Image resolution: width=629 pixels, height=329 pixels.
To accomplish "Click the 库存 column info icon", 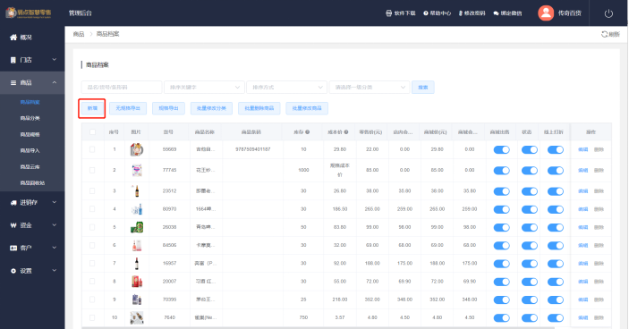I will [307, 131].
